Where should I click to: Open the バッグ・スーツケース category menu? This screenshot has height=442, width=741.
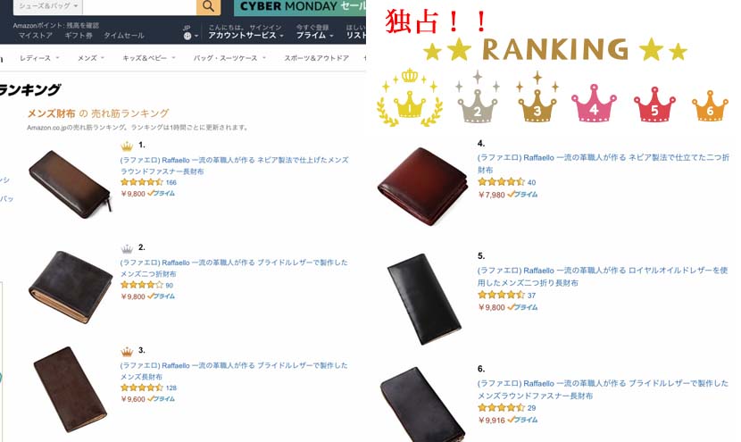tap(229, 58)
